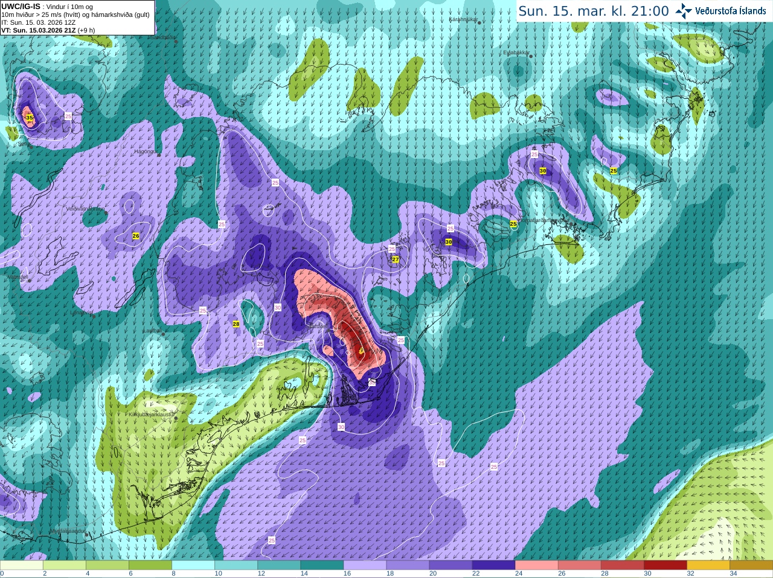The width and height of the screenshot is (773, 578).
Task: Click the Eyjabakkar station label
Action: [516, 52]
